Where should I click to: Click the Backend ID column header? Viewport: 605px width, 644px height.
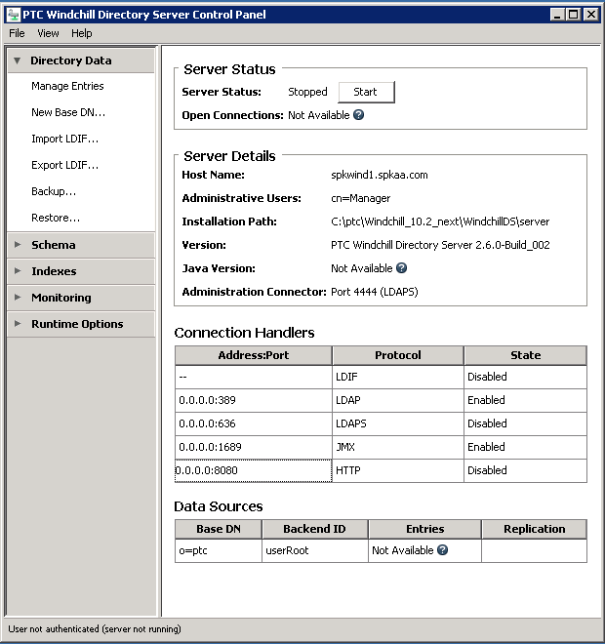[x=314, y=529]
